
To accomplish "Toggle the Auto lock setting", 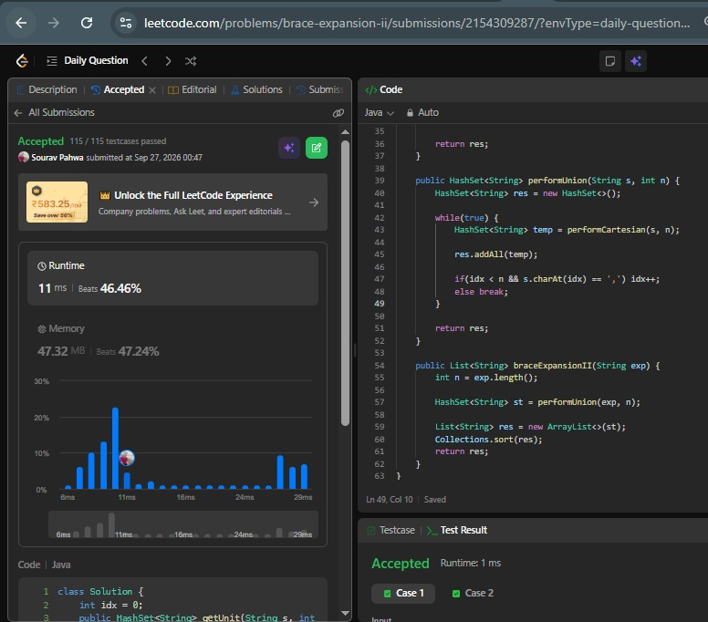I will point(422,112).
